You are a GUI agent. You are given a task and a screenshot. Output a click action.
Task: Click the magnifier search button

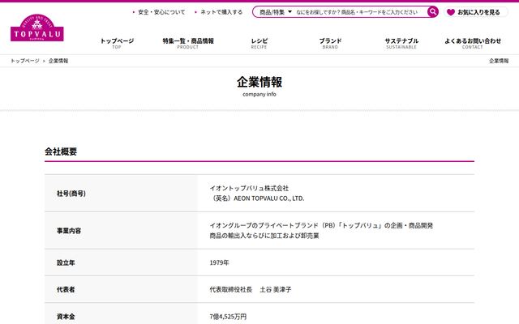[x=432, y=12]
